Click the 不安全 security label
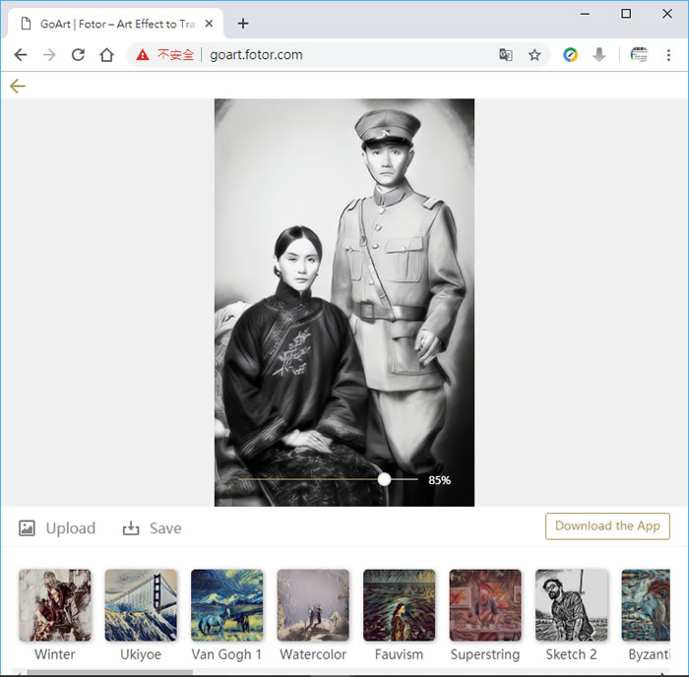 click(175, 55)
